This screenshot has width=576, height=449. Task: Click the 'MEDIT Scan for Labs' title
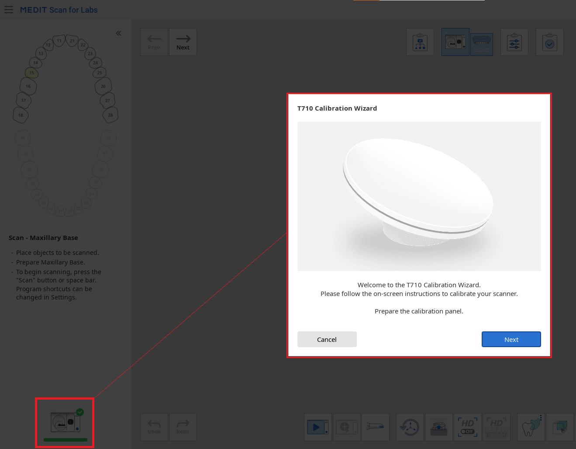[x=59, y=10]
